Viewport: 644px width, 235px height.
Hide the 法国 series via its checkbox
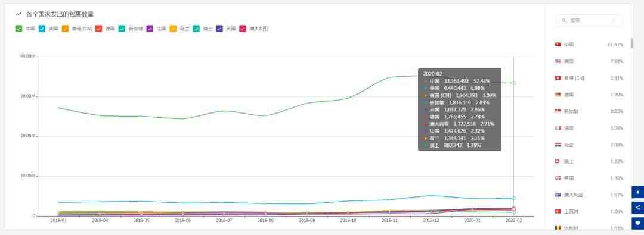(x=150, y=29)
